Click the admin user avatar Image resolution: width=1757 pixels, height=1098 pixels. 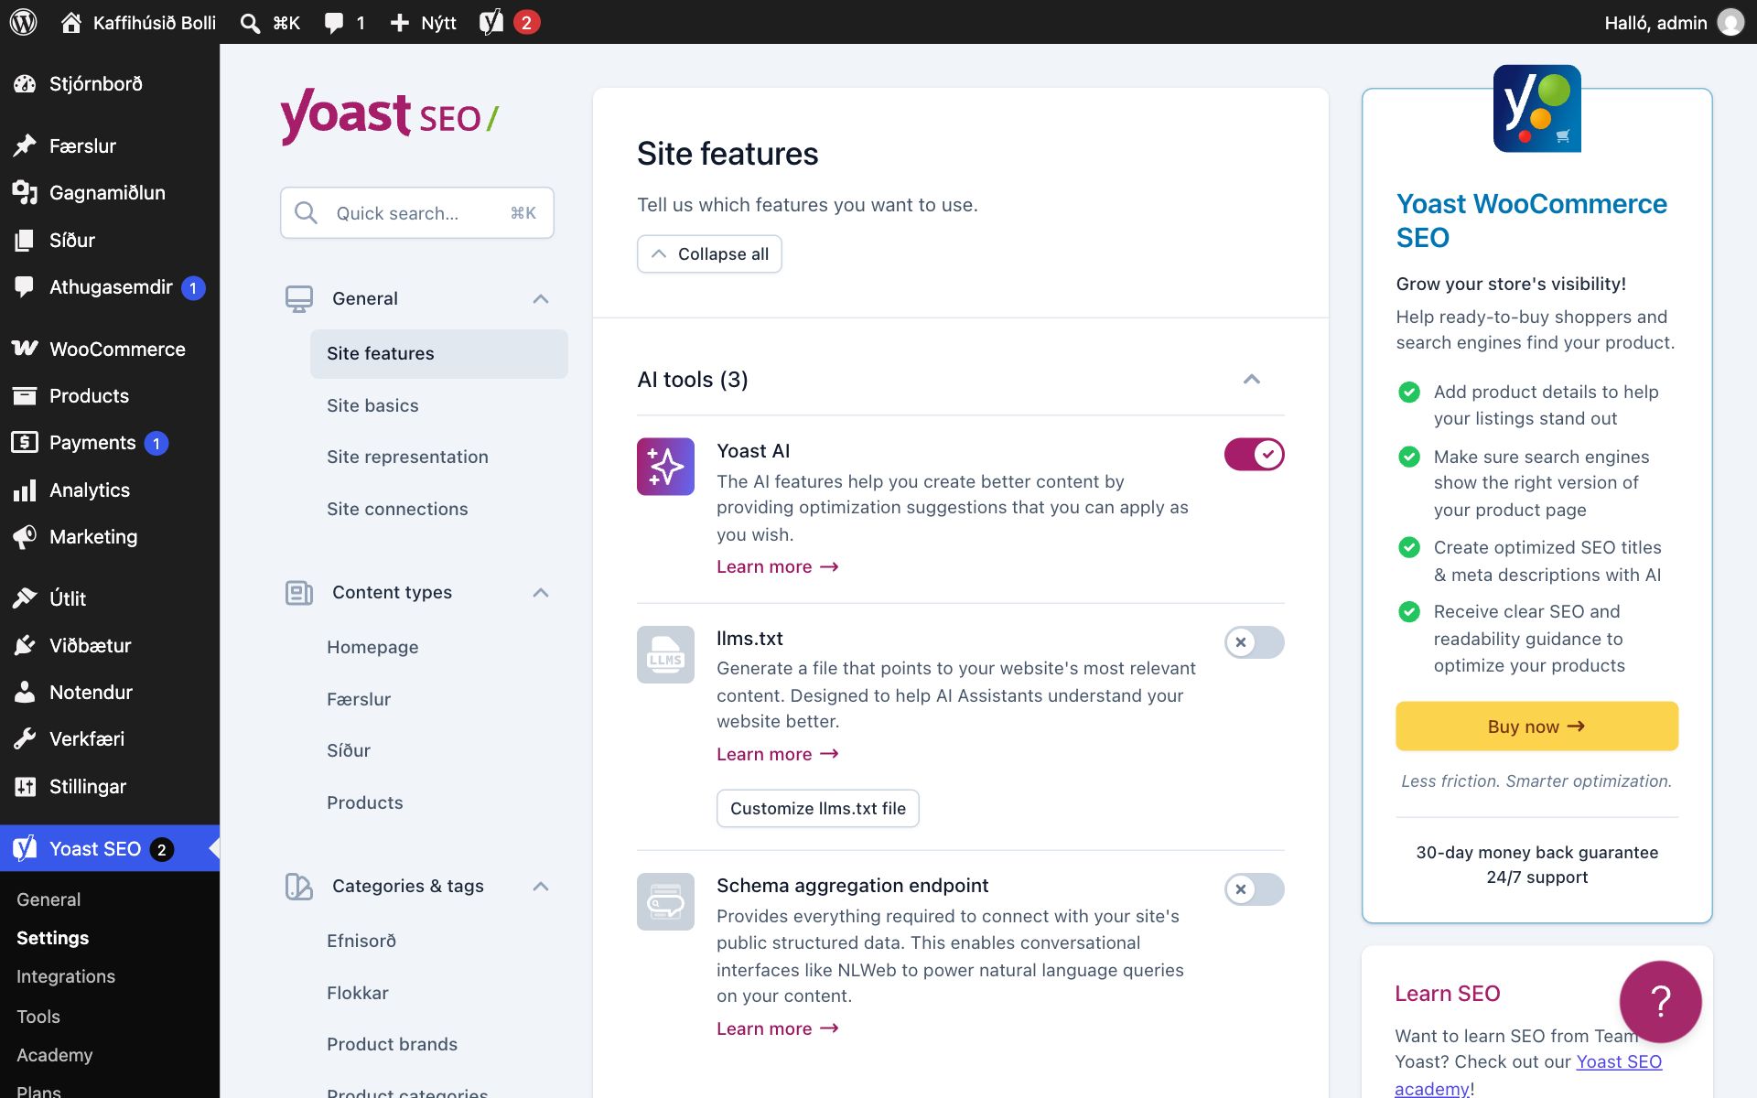[x=1730, y=22]
